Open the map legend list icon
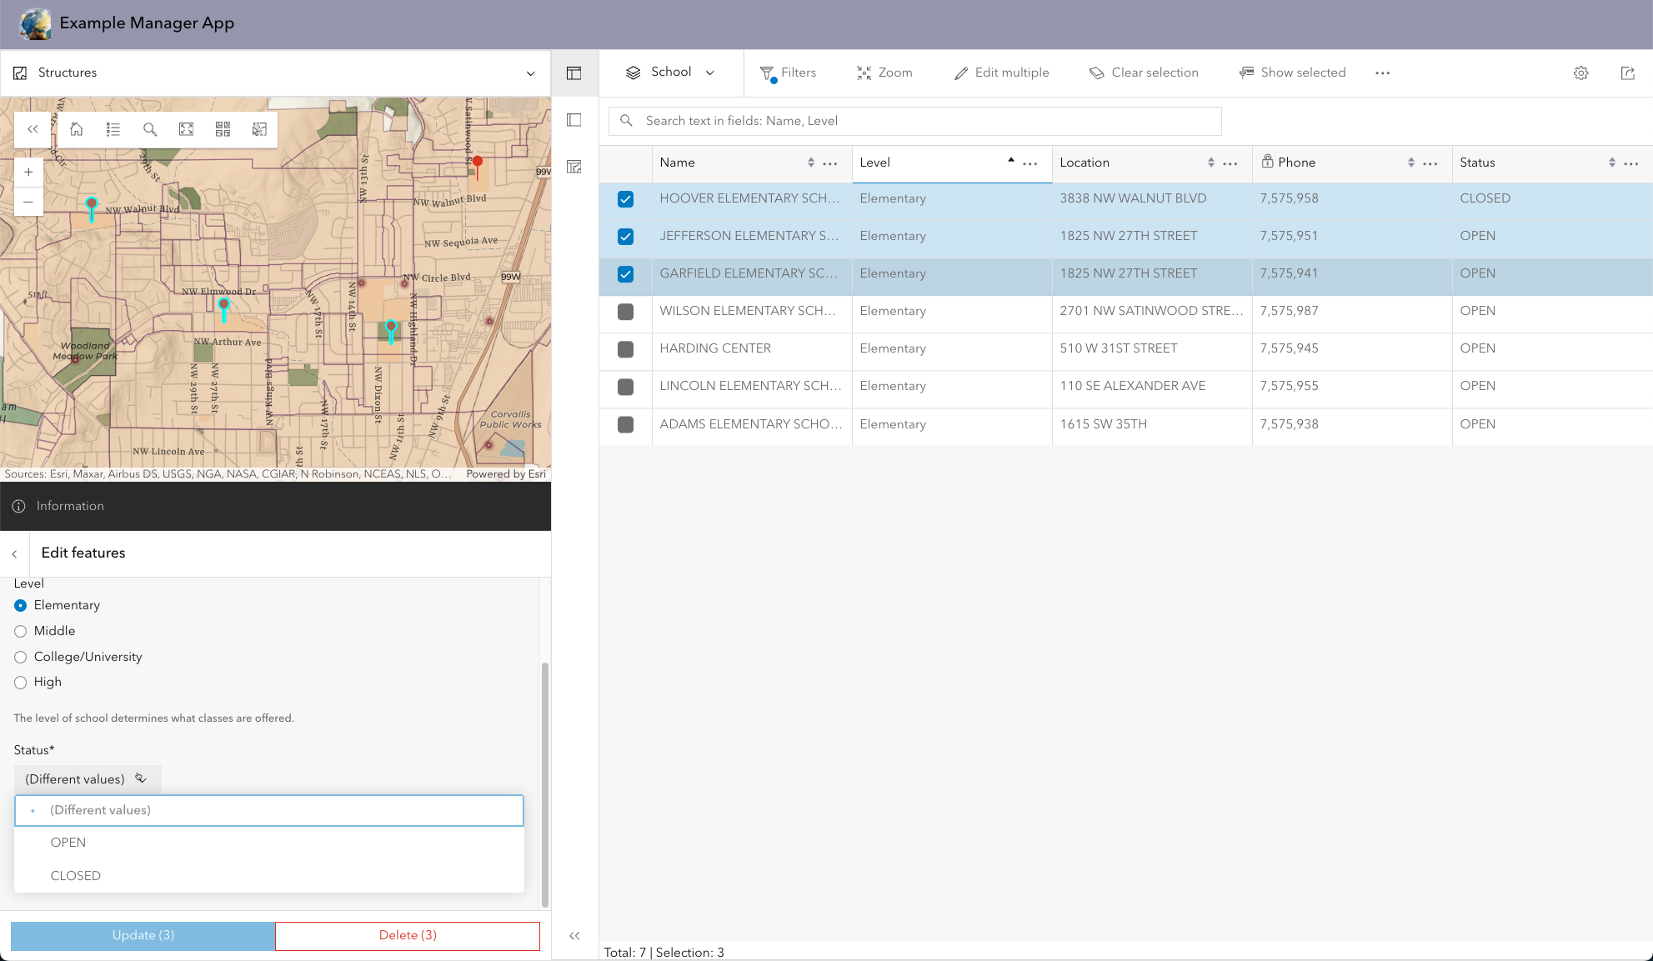 point(113,129)
